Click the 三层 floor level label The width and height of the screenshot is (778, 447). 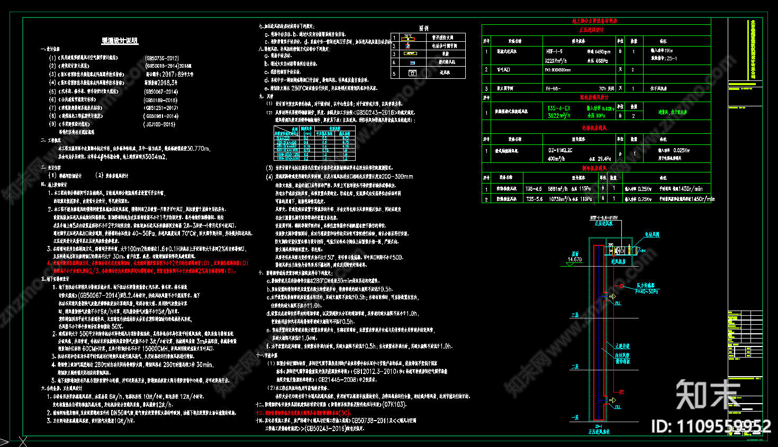(575, 315)
